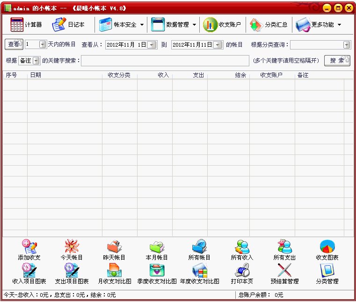The height and width of the screenshot is (302, 356).
Task: Sort by the 收入 column header
Action: coord(163,75)
